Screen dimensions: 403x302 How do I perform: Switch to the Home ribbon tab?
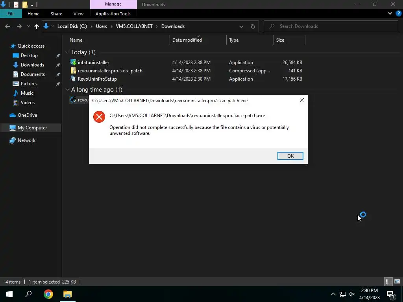(x=33, y=14)
